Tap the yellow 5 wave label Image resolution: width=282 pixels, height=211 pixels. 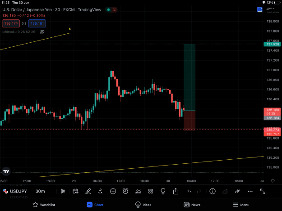70,29
